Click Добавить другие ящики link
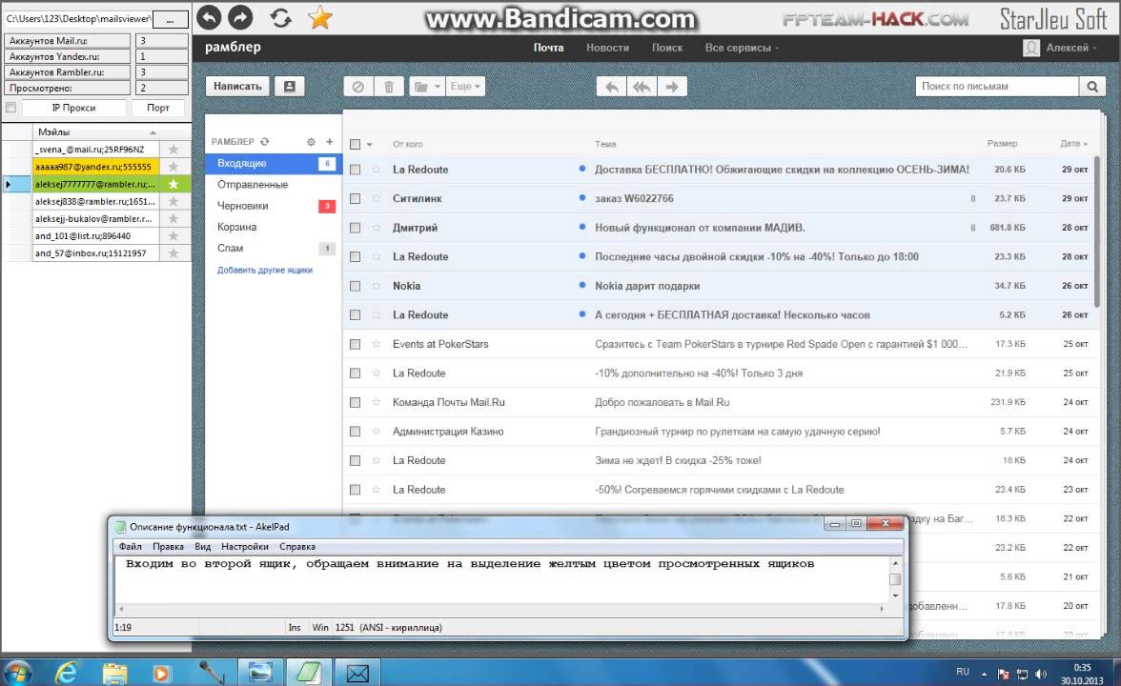 [265, 271]
